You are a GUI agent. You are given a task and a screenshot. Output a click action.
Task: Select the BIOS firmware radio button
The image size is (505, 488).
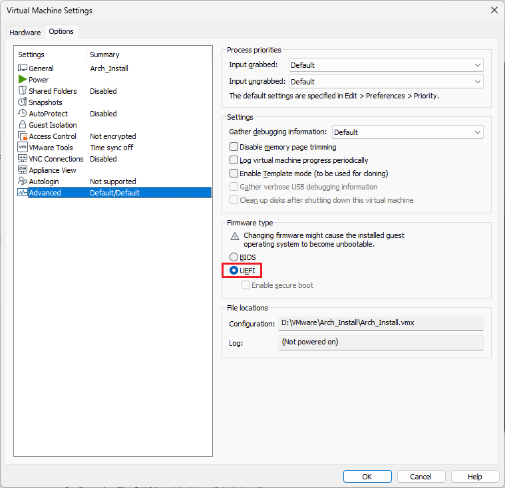click(234, 257)
